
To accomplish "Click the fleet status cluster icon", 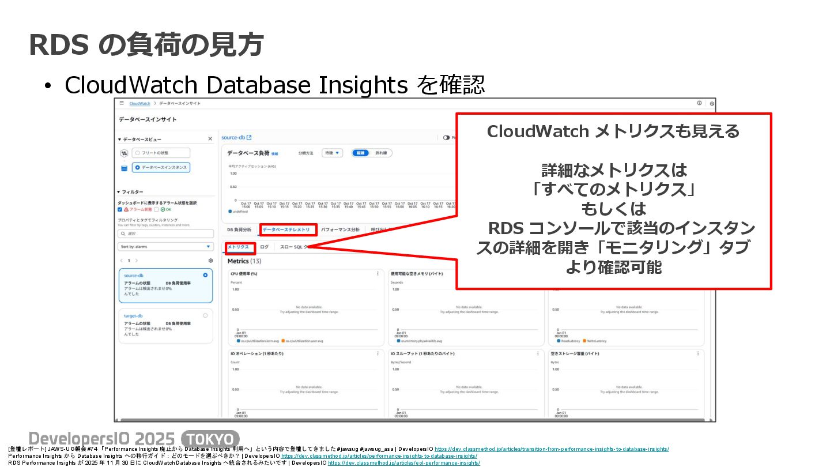I will point(124,153).
